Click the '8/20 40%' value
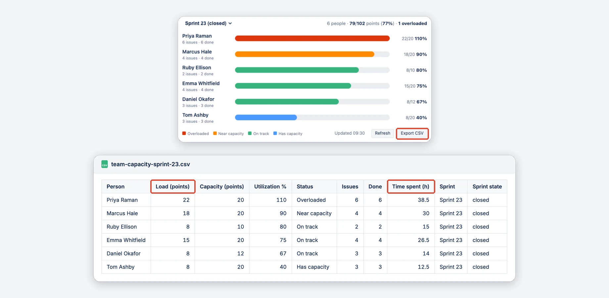Viewport: 609px width, 298px height. click(x=416, y=118)
